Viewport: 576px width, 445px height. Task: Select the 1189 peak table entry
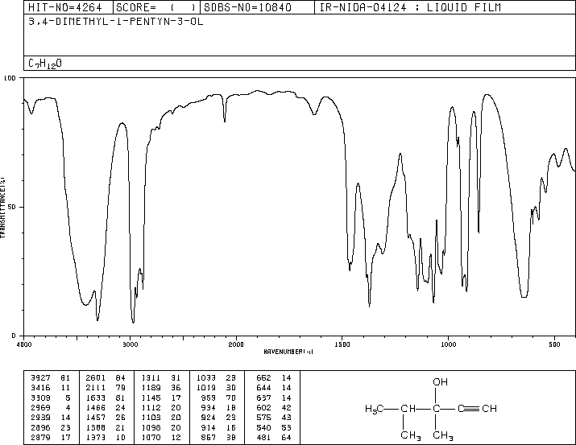[x=161, y=388]
